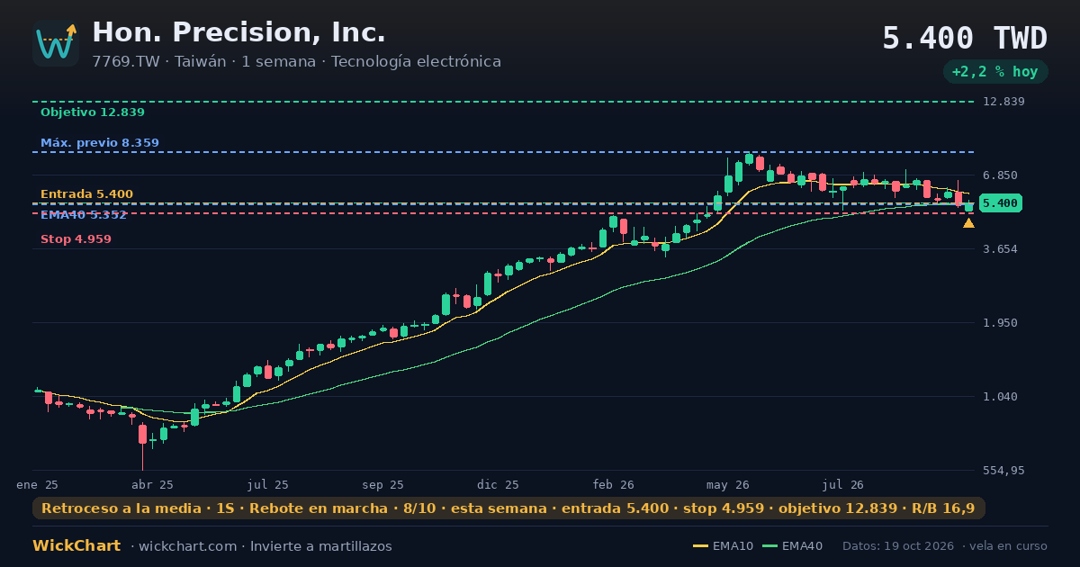Click the may 26 date label
The width and height of the screenshot is (1080, 567).
coord(728,484)
